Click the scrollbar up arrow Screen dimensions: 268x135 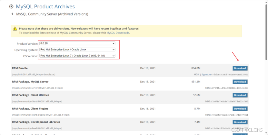tap(266, 2)
